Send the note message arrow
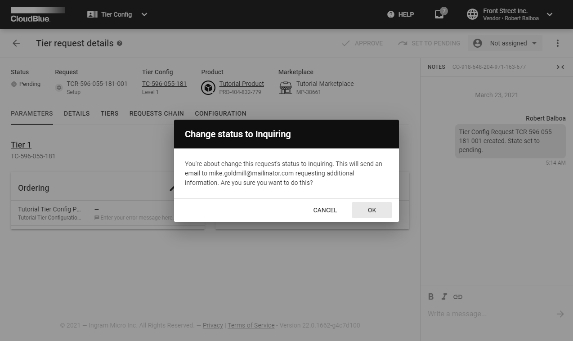The image size is (573, 341). [560, 314]
